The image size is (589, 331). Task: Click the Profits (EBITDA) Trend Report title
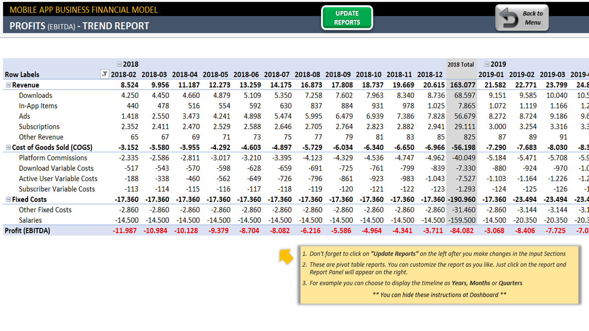click(x=79, y=26)
